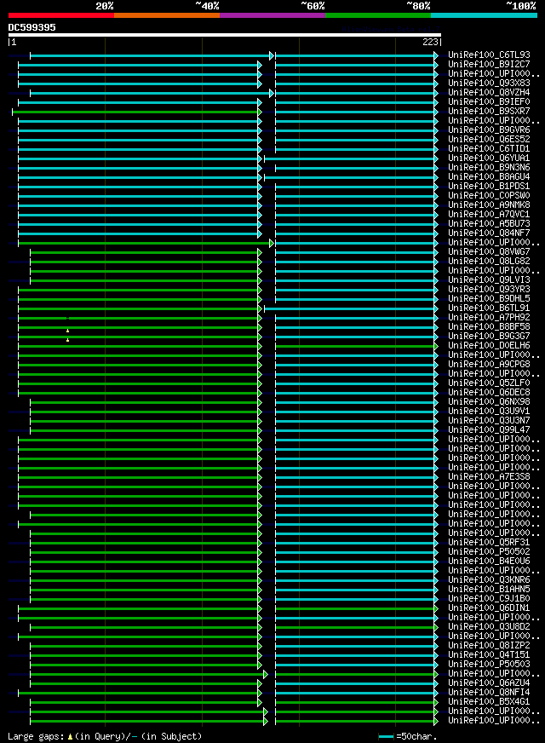Pick the UniRef100_B1AHN5 label
The height and width of the screenshot is (743, 545).
[x=489, y=589]
